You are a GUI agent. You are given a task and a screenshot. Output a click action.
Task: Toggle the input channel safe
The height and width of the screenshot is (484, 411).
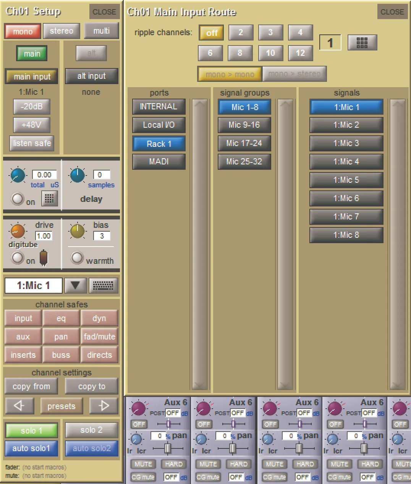[x=23, y=318]
